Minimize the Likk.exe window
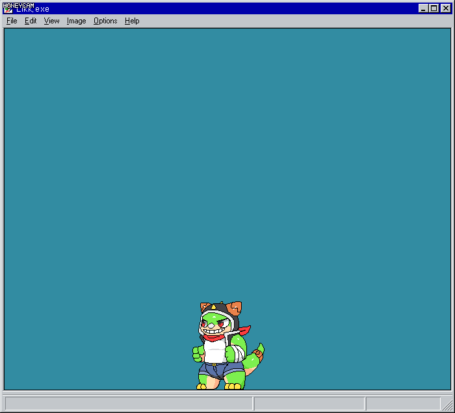 click(x=423, y=8)
